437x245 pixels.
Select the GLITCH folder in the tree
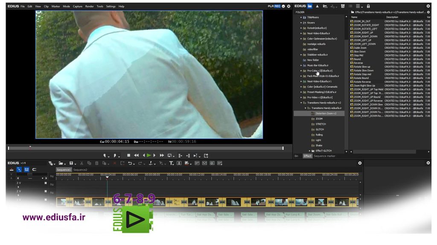point(320,130)
